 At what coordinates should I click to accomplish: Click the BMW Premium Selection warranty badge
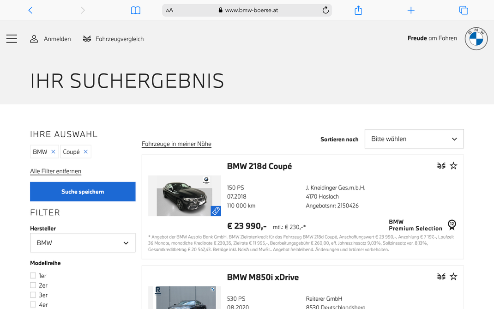[x=452, y=225]
